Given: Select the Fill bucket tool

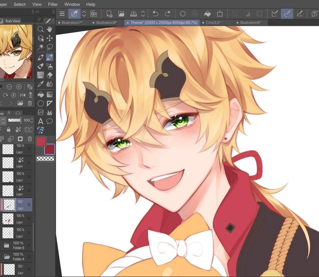Looking at the screenshot, I should click(40, 94).
